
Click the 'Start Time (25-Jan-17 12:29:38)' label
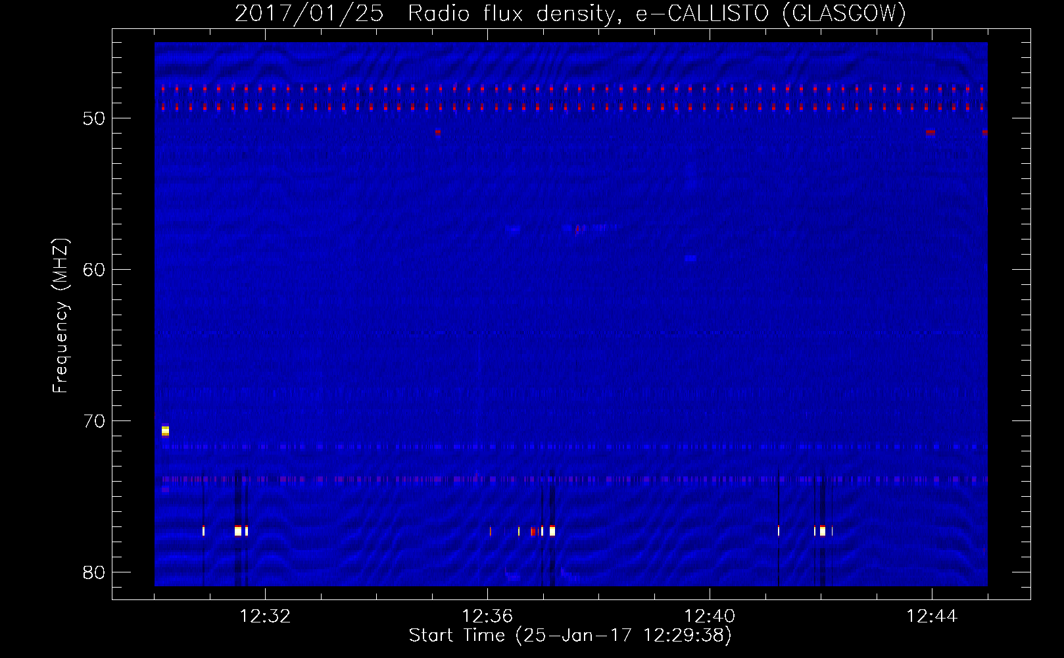tap(570, 636)
